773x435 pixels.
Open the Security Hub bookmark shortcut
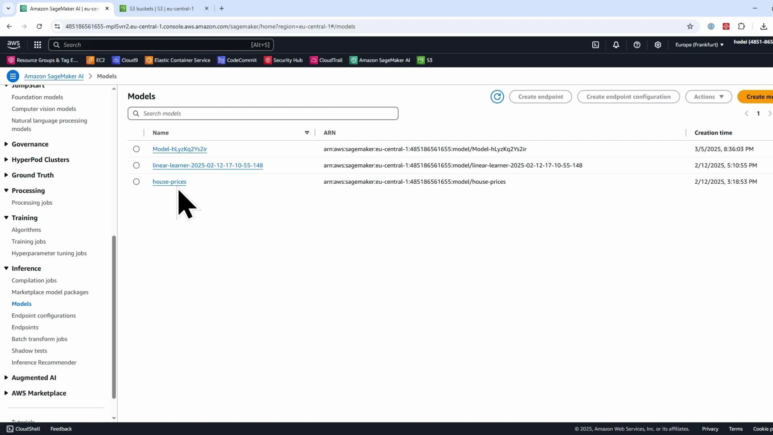(268, 60)
